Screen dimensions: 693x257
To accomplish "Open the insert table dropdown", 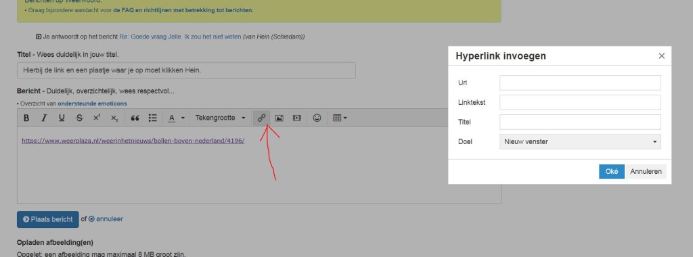I will click(x=340, y=118).
